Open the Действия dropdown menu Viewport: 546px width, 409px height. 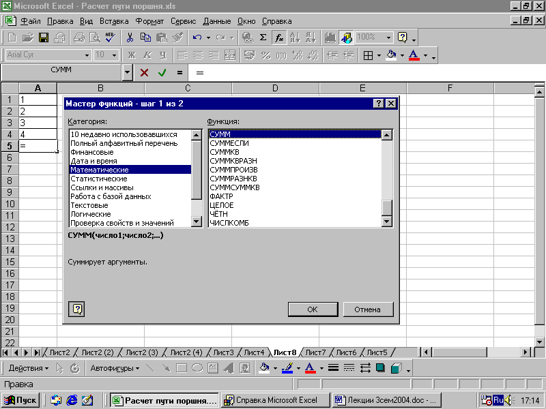point(29,368)
